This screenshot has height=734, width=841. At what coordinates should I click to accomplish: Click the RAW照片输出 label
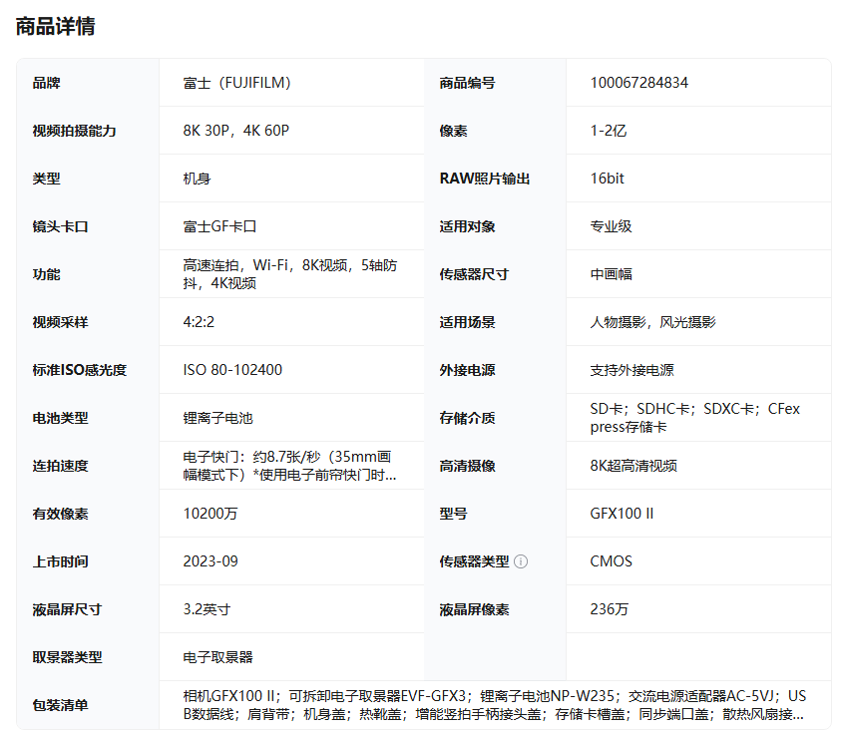pos(484,179)
